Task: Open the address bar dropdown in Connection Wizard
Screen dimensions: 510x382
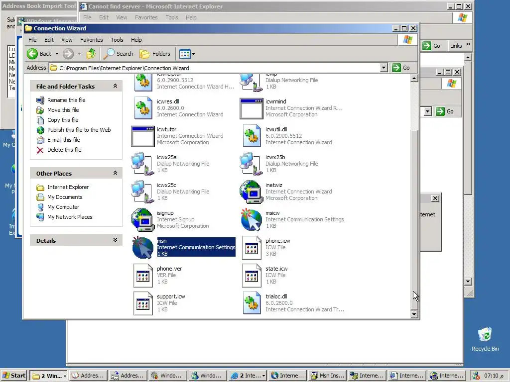Action: tap(384, 68)
